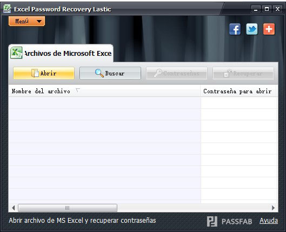The image size is (286, 232).
Task: Click the scroll right arrow
Action: (x=273, y=208)
